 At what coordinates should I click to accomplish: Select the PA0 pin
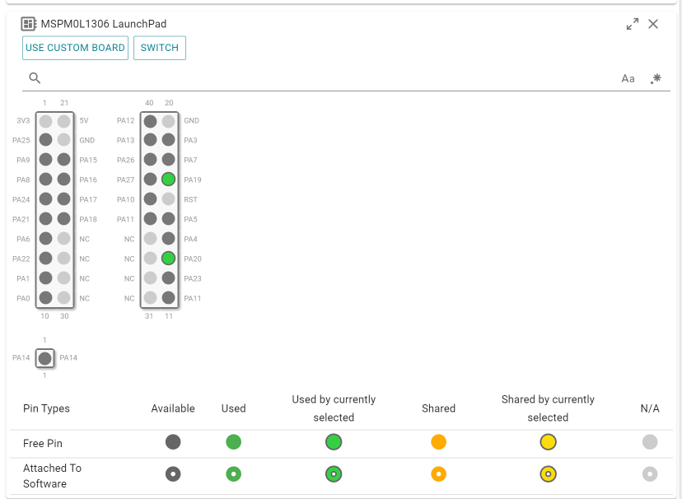(x=45, y=298)
